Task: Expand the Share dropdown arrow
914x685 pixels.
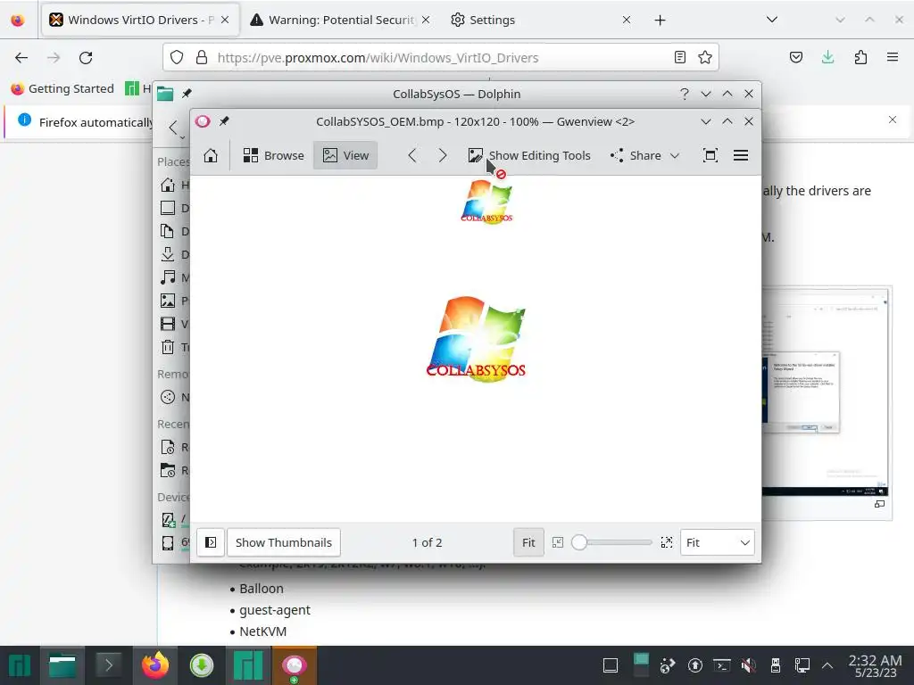Action: (x=675, y=155)
